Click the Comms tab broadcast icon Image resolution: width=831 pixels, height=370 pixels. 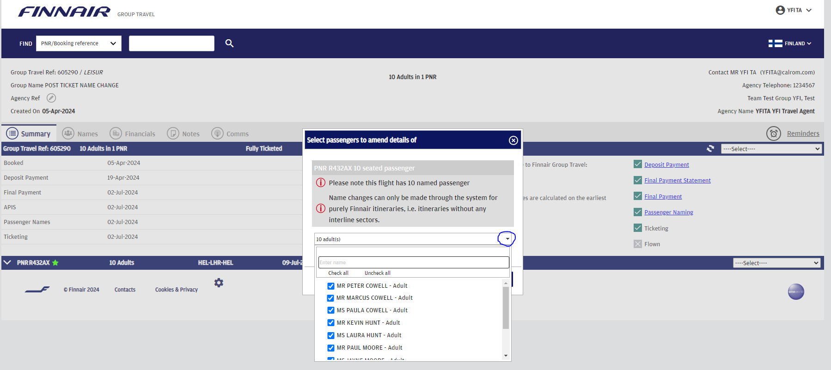point(217,133)
